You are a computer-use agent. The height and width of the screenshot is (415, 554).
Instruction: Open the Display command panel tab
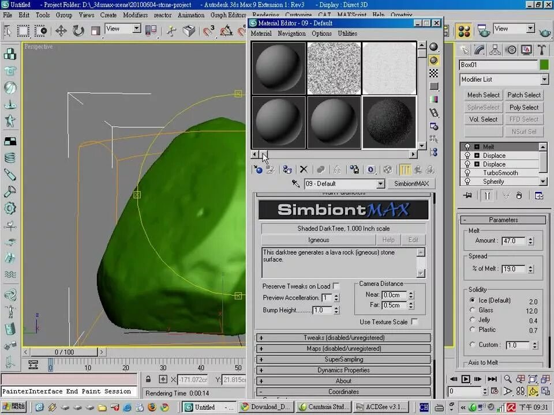click(526, 50)
